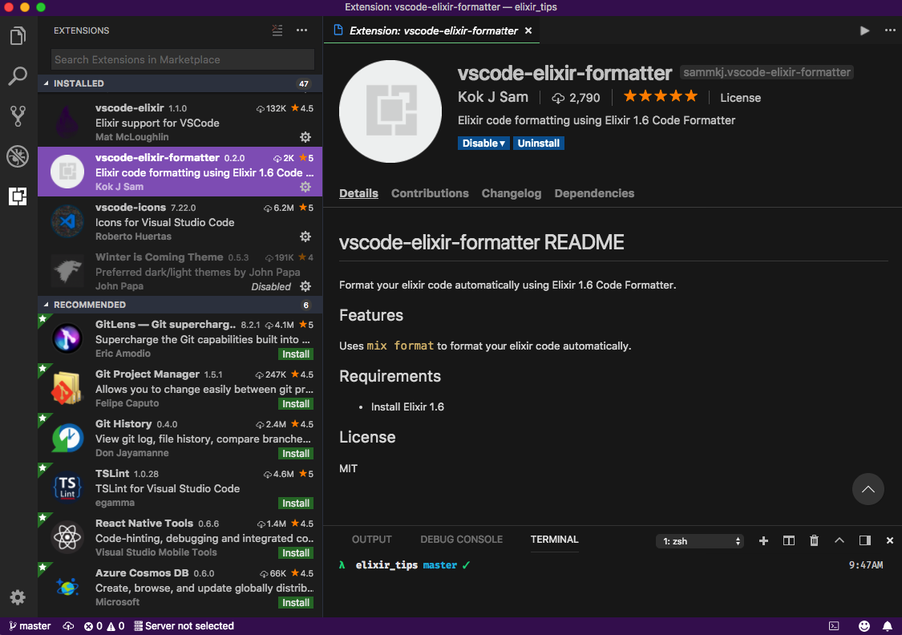Split the terminal pane

pyautogui.click(x=788, y=541)
